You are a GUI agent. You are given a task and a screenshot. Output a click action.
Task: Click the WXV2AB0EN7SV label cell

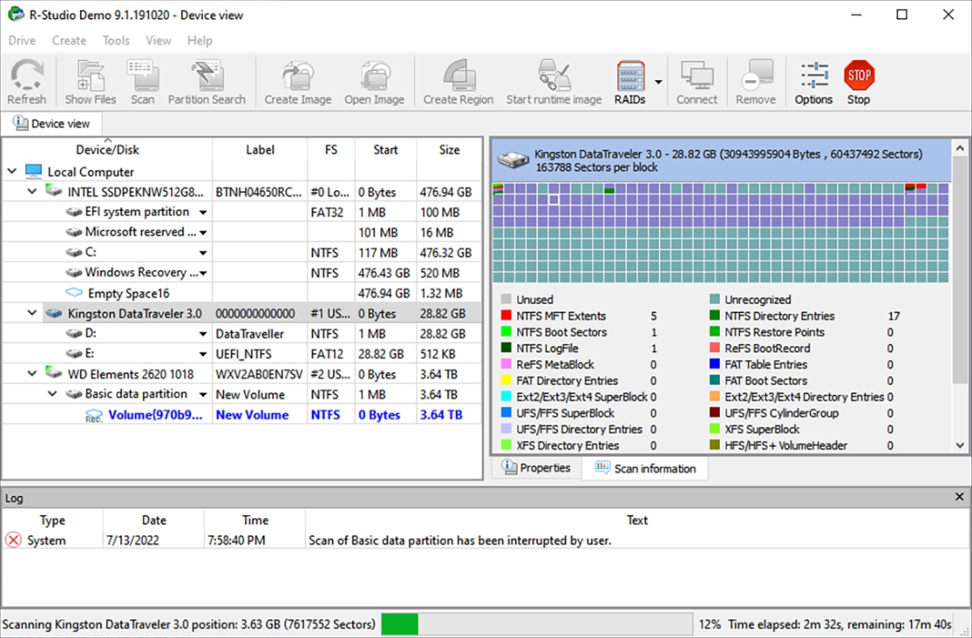[x=259, y=374]
